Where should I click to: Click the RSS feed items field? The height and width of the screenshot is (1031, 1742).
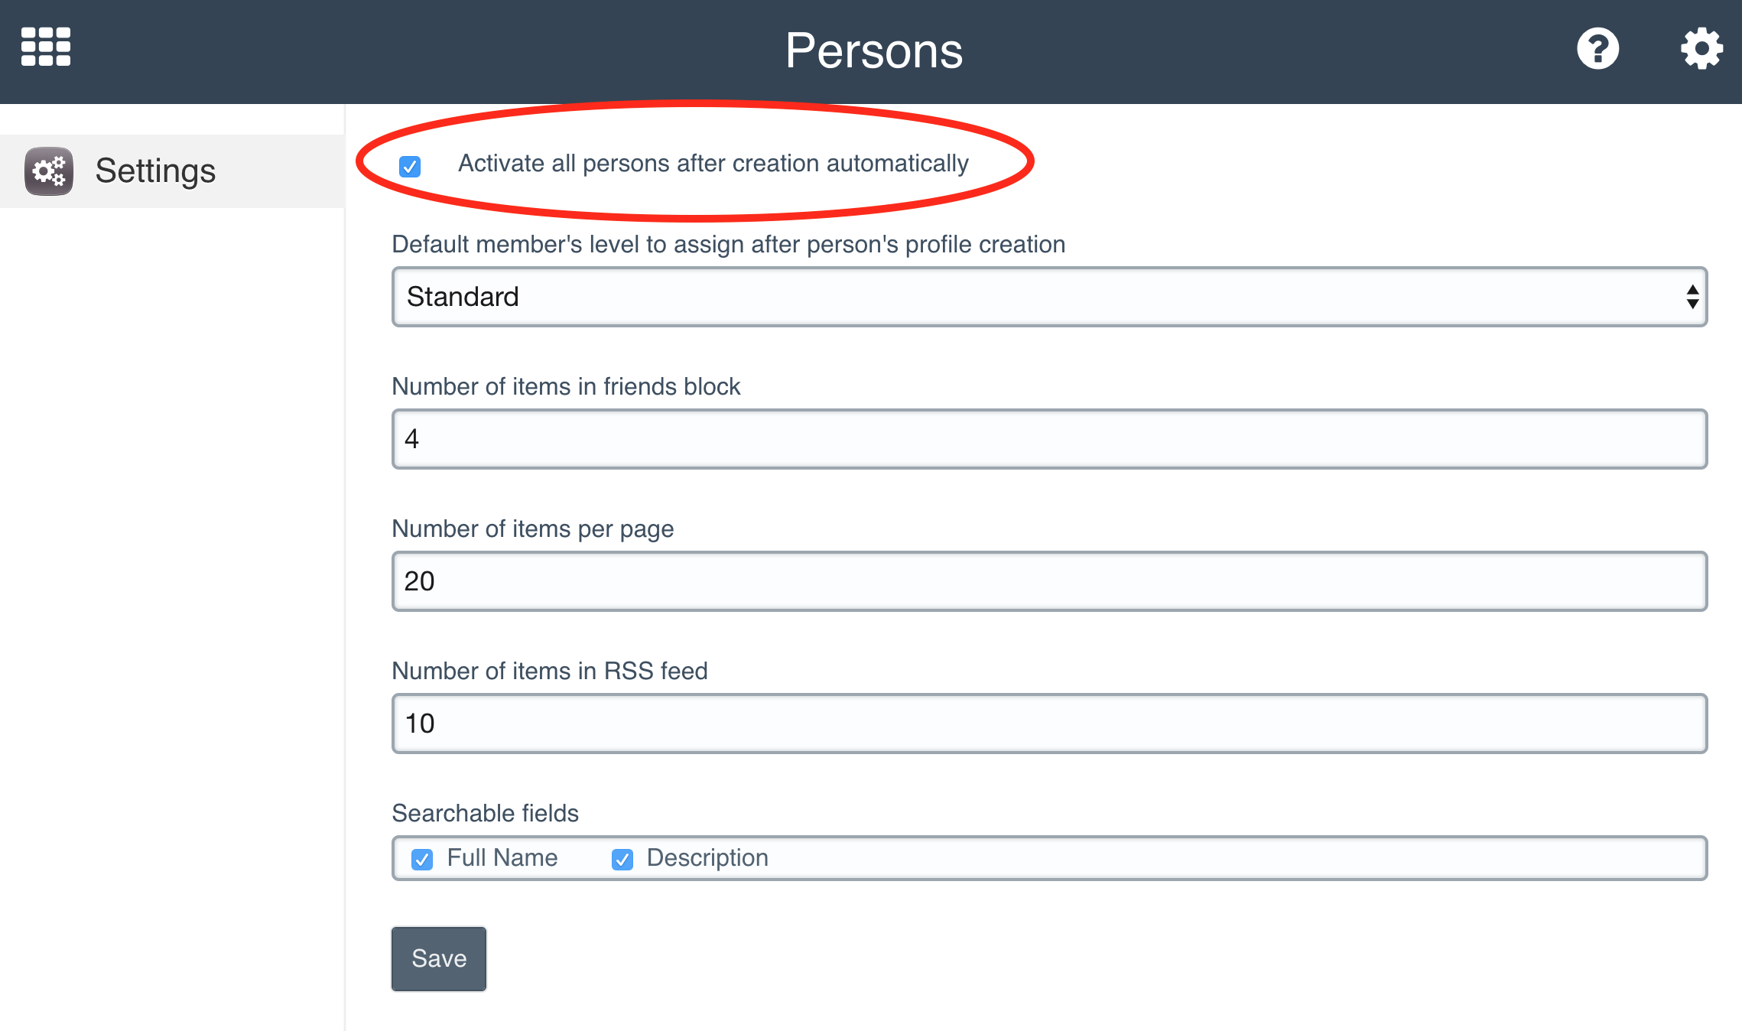pos(1048,724)
